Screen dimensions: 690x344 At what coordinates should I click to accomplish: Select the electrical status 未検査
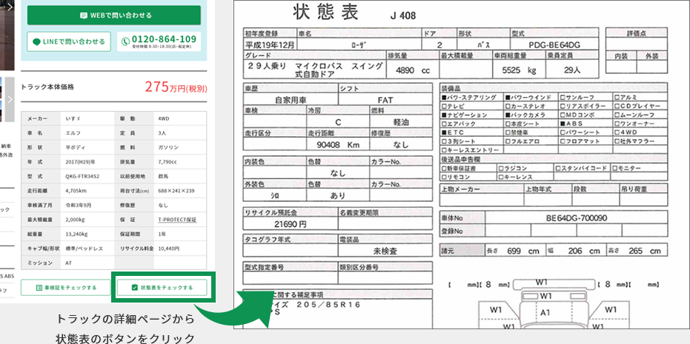(385, 252)
